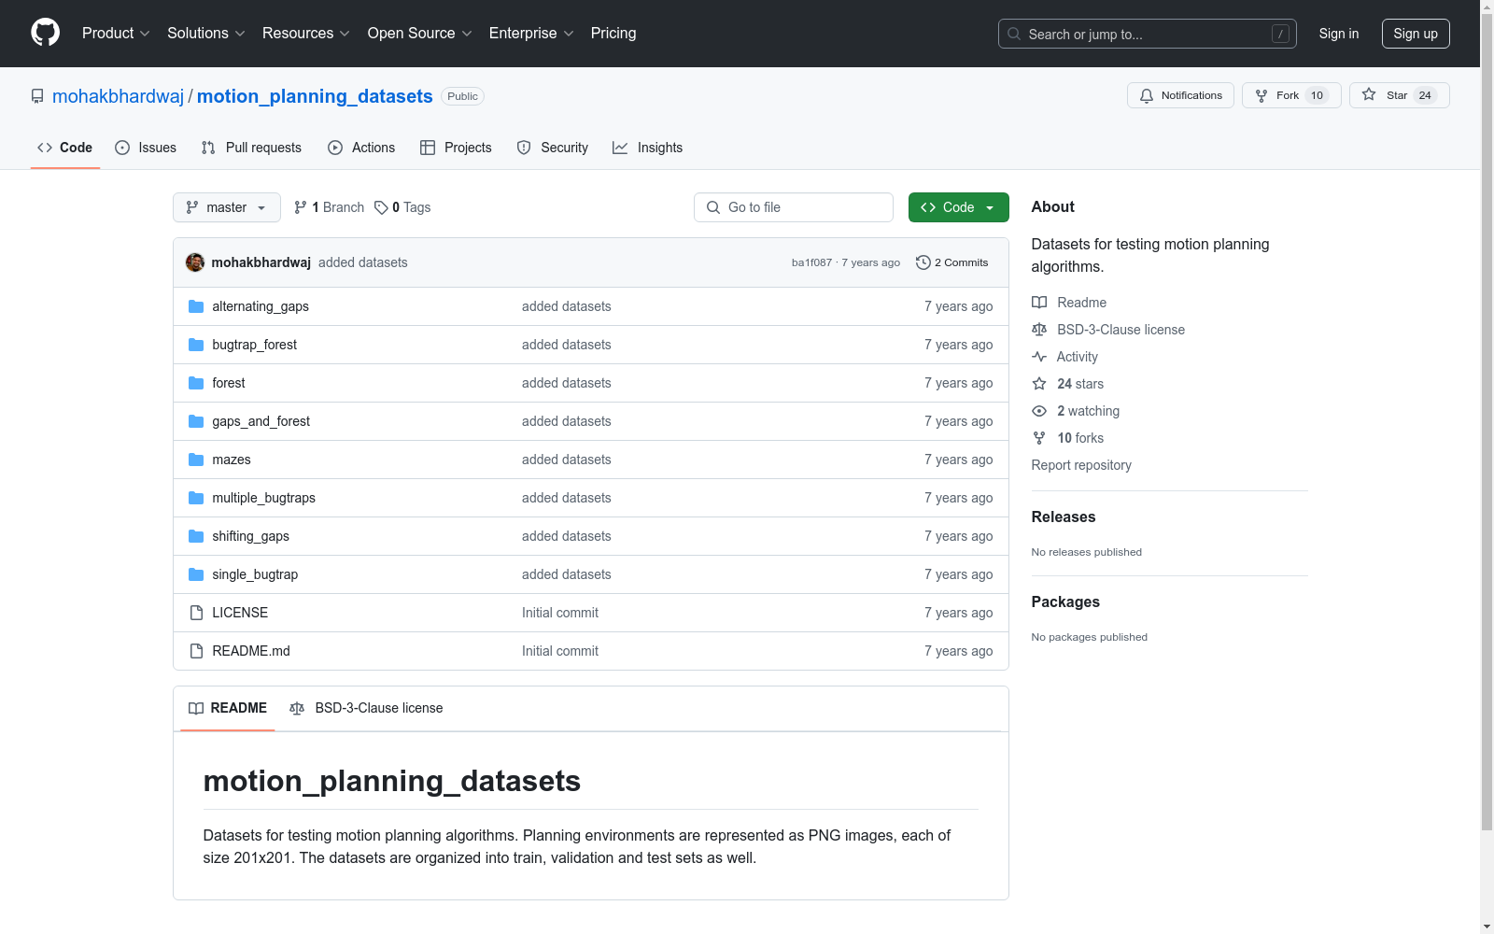Image resolution: width=1494 pixels, height=934 pixels.
Task: Focus the Search or jump to field
Action: [x=1148, y=34]
